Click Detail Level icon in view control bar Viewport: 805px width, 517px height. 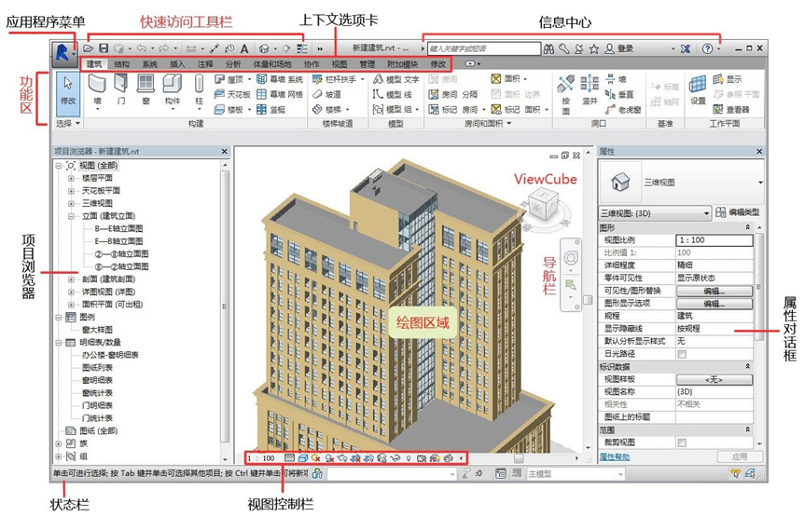pos(289,458)
